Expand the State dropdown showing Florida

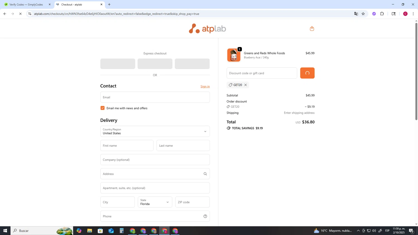point(155,202)
